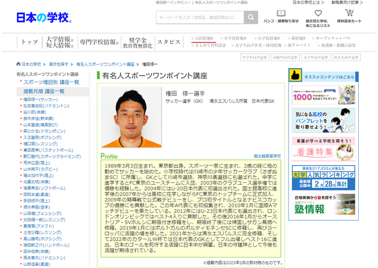The height and width of the screenshot is (268, 378).
Task: Click the search magnifier icon
Action: pyautogui.click(x=251, y=18)
